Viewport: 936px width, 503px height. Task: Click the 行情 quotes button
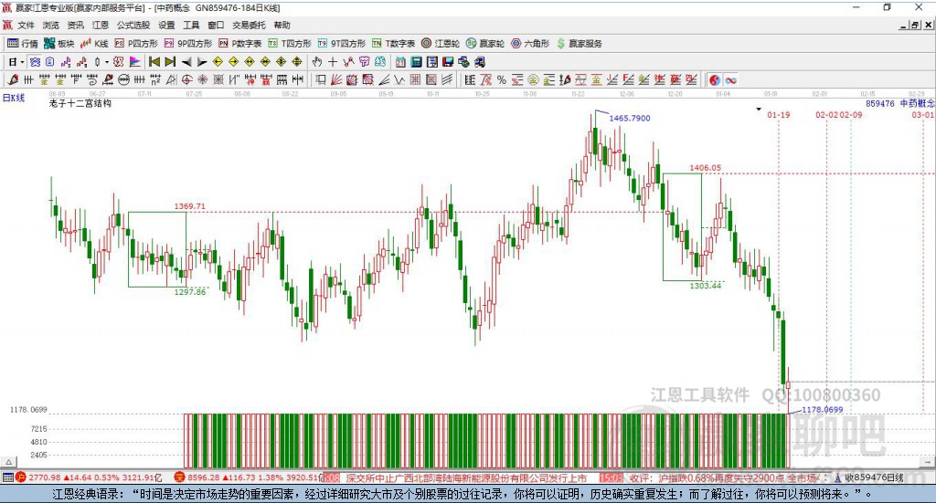click(23, 43)
